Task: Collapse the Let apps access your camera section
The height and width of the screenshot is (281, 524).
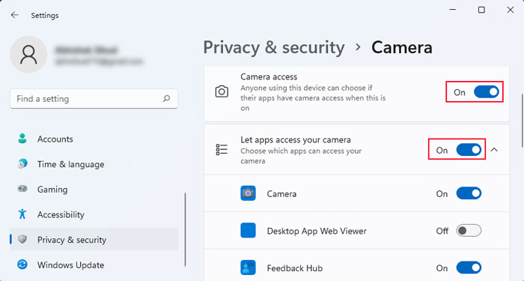Action: (494, 150)
